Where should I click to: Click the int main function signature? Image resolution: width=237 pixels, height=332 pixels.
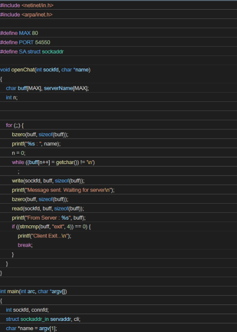click(x=33, y=291)
